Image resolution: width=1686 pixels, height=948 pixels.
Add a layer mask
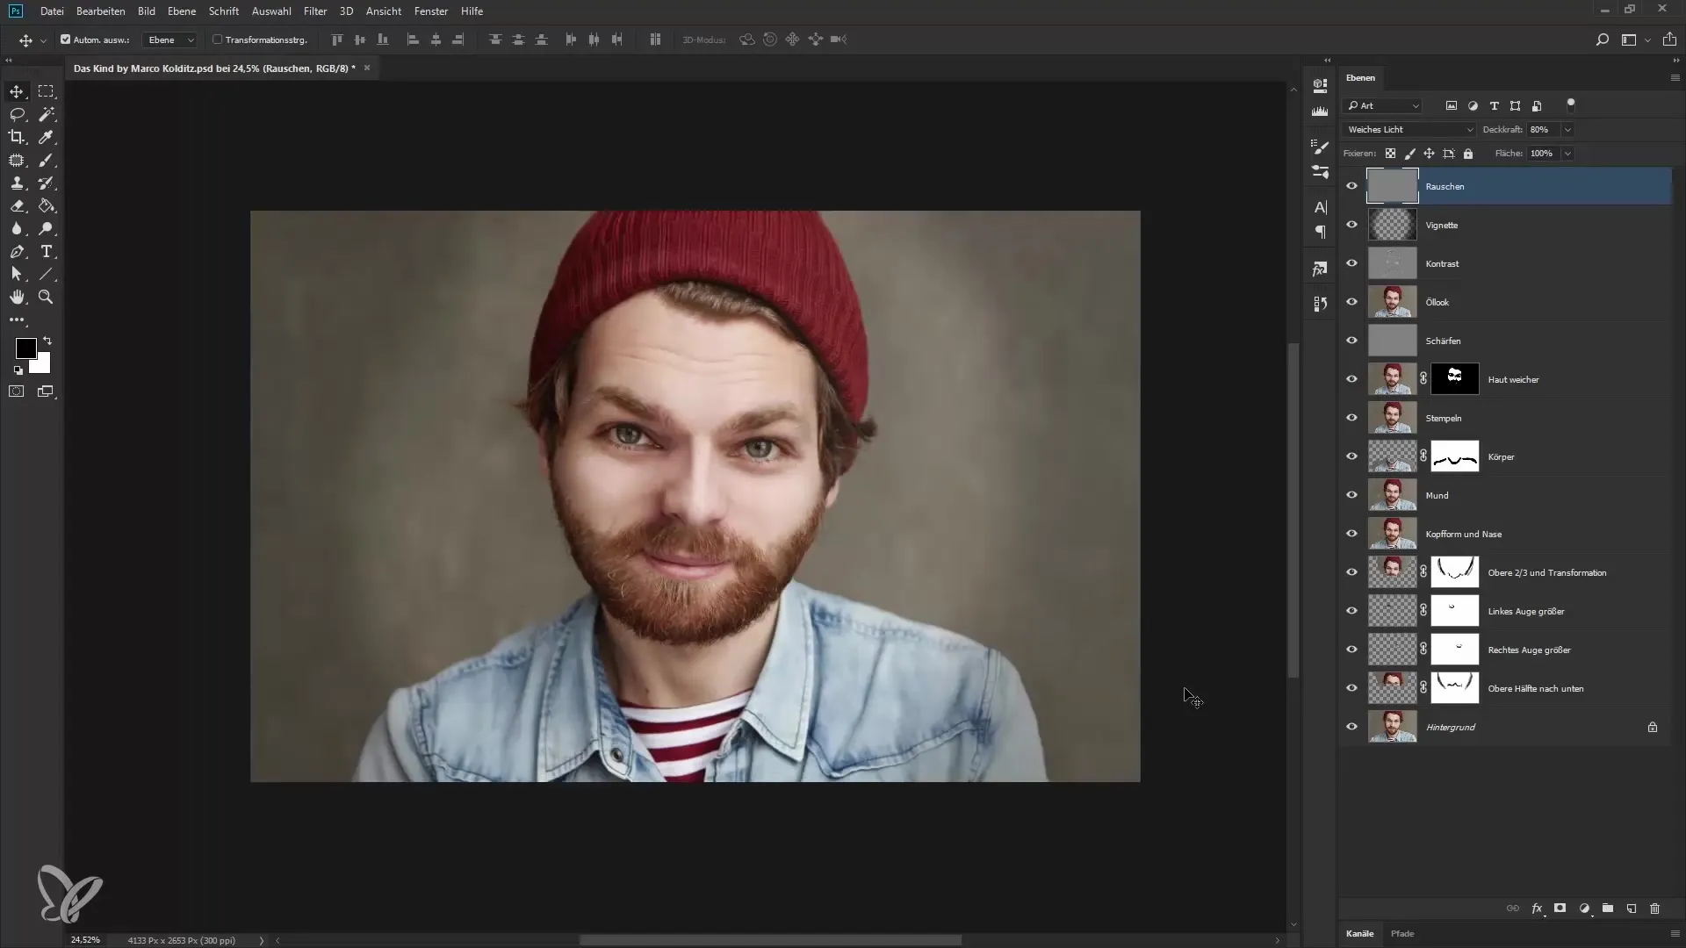point(1560,908)
